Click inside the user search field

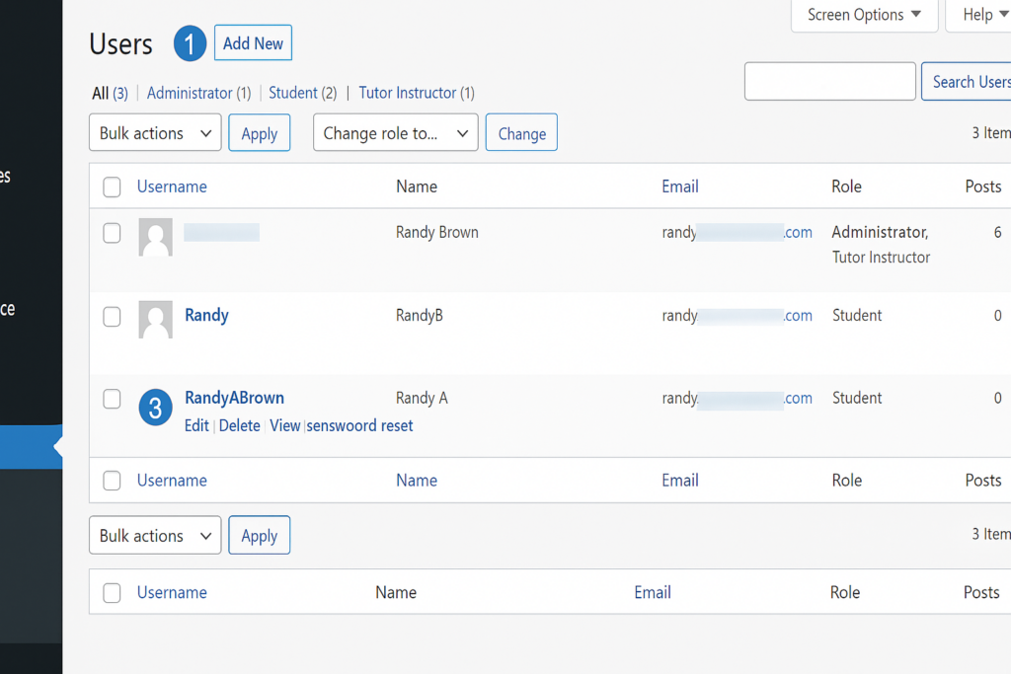[829, 82]
